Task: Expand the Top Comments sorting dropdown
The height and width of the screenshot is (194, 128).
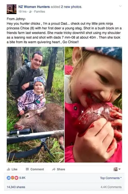Action: 111,178
